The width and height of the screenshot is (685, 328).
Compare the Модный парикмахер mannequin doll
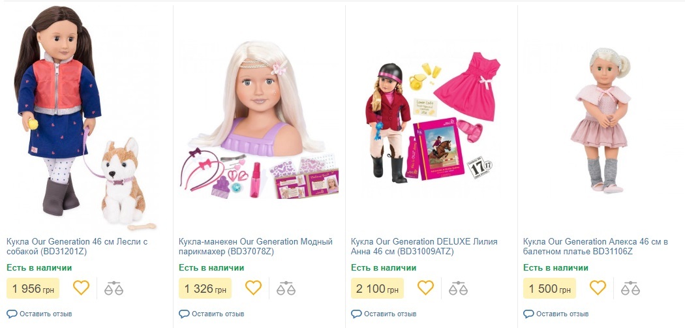(286, 288)
